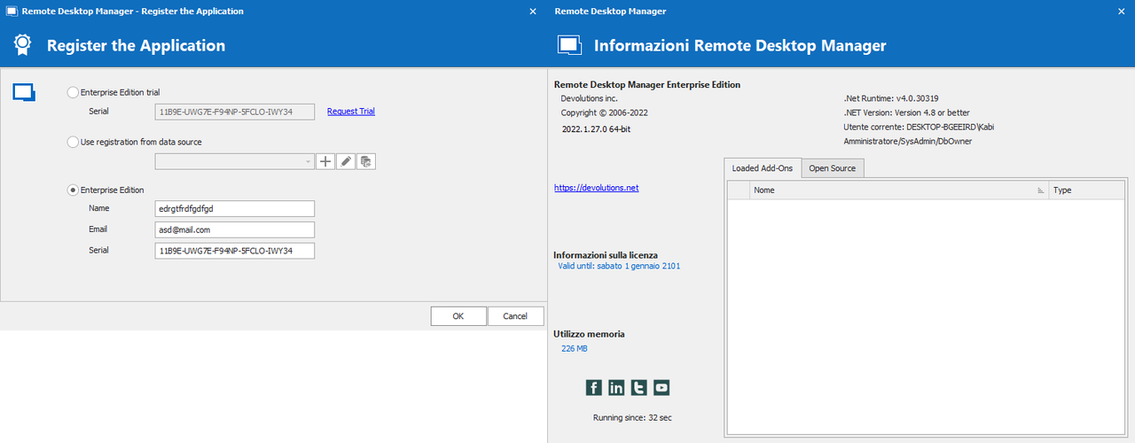Open the Request Trial link
Image resolution: width=1135 pixels, height=443 pixels.
click(351, 111)
